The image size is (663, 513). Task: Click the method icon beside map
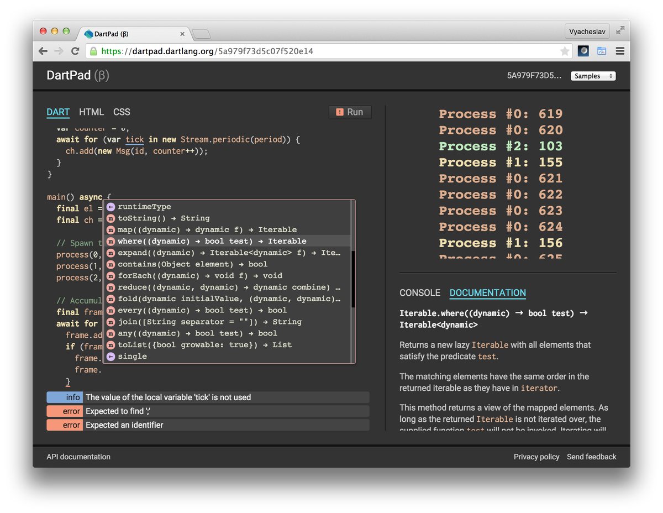[110, 230]
